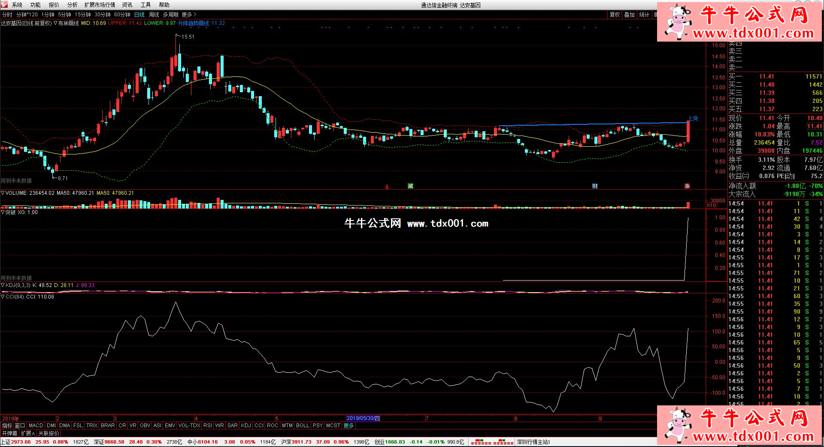Select the 日线 daily period

[139, 15]
